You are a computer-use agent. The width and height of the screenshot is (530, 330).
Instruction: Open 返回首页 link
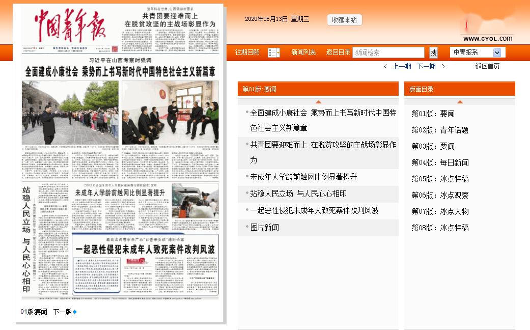[x=487, y=66]
